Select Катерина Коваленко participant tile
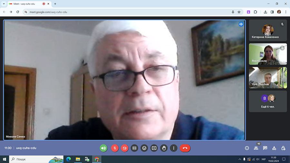The width and height of the screenshot is (290, 163). tap(268, 30)
